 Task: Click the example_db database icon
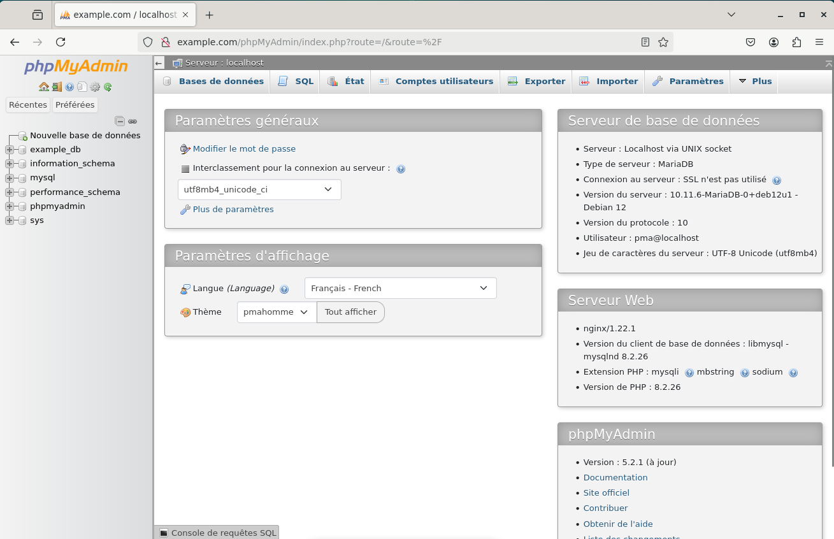(22, 150)
